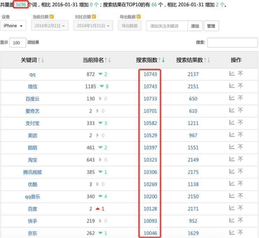The width and height of the screenshot is (259, 238).
Task: Open the iPhone device dropdown
Action: (13, 25)
